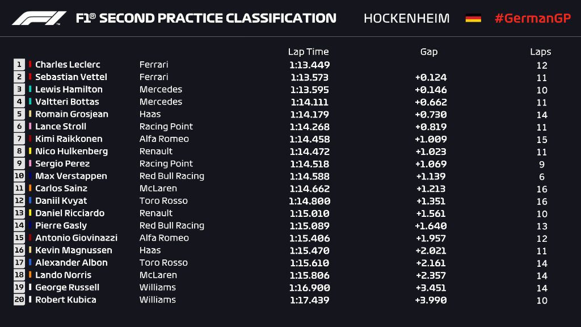Click the 1:13.449 fastest lap time

[x=310, y=65]
